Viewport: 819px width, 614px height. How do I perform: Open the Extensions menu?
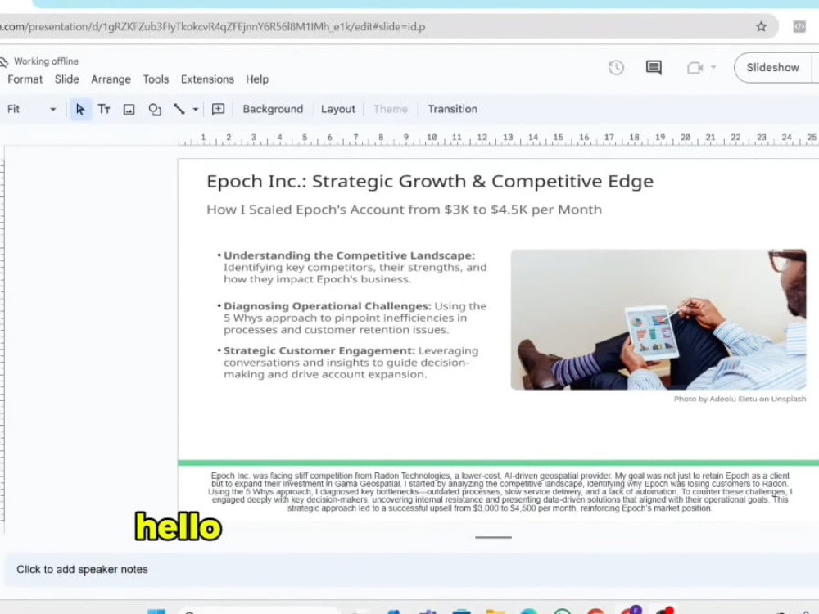(207, 79)
